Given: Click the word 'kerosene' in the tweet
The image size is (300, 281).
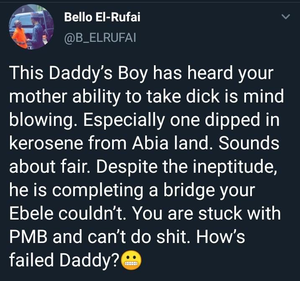Looking at the screenshot, I should 46,143.
